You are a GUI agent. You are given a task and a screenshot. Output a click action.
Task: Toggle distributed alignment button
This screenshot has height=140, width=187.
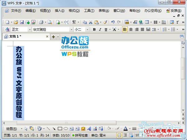(x=148, y=29)
